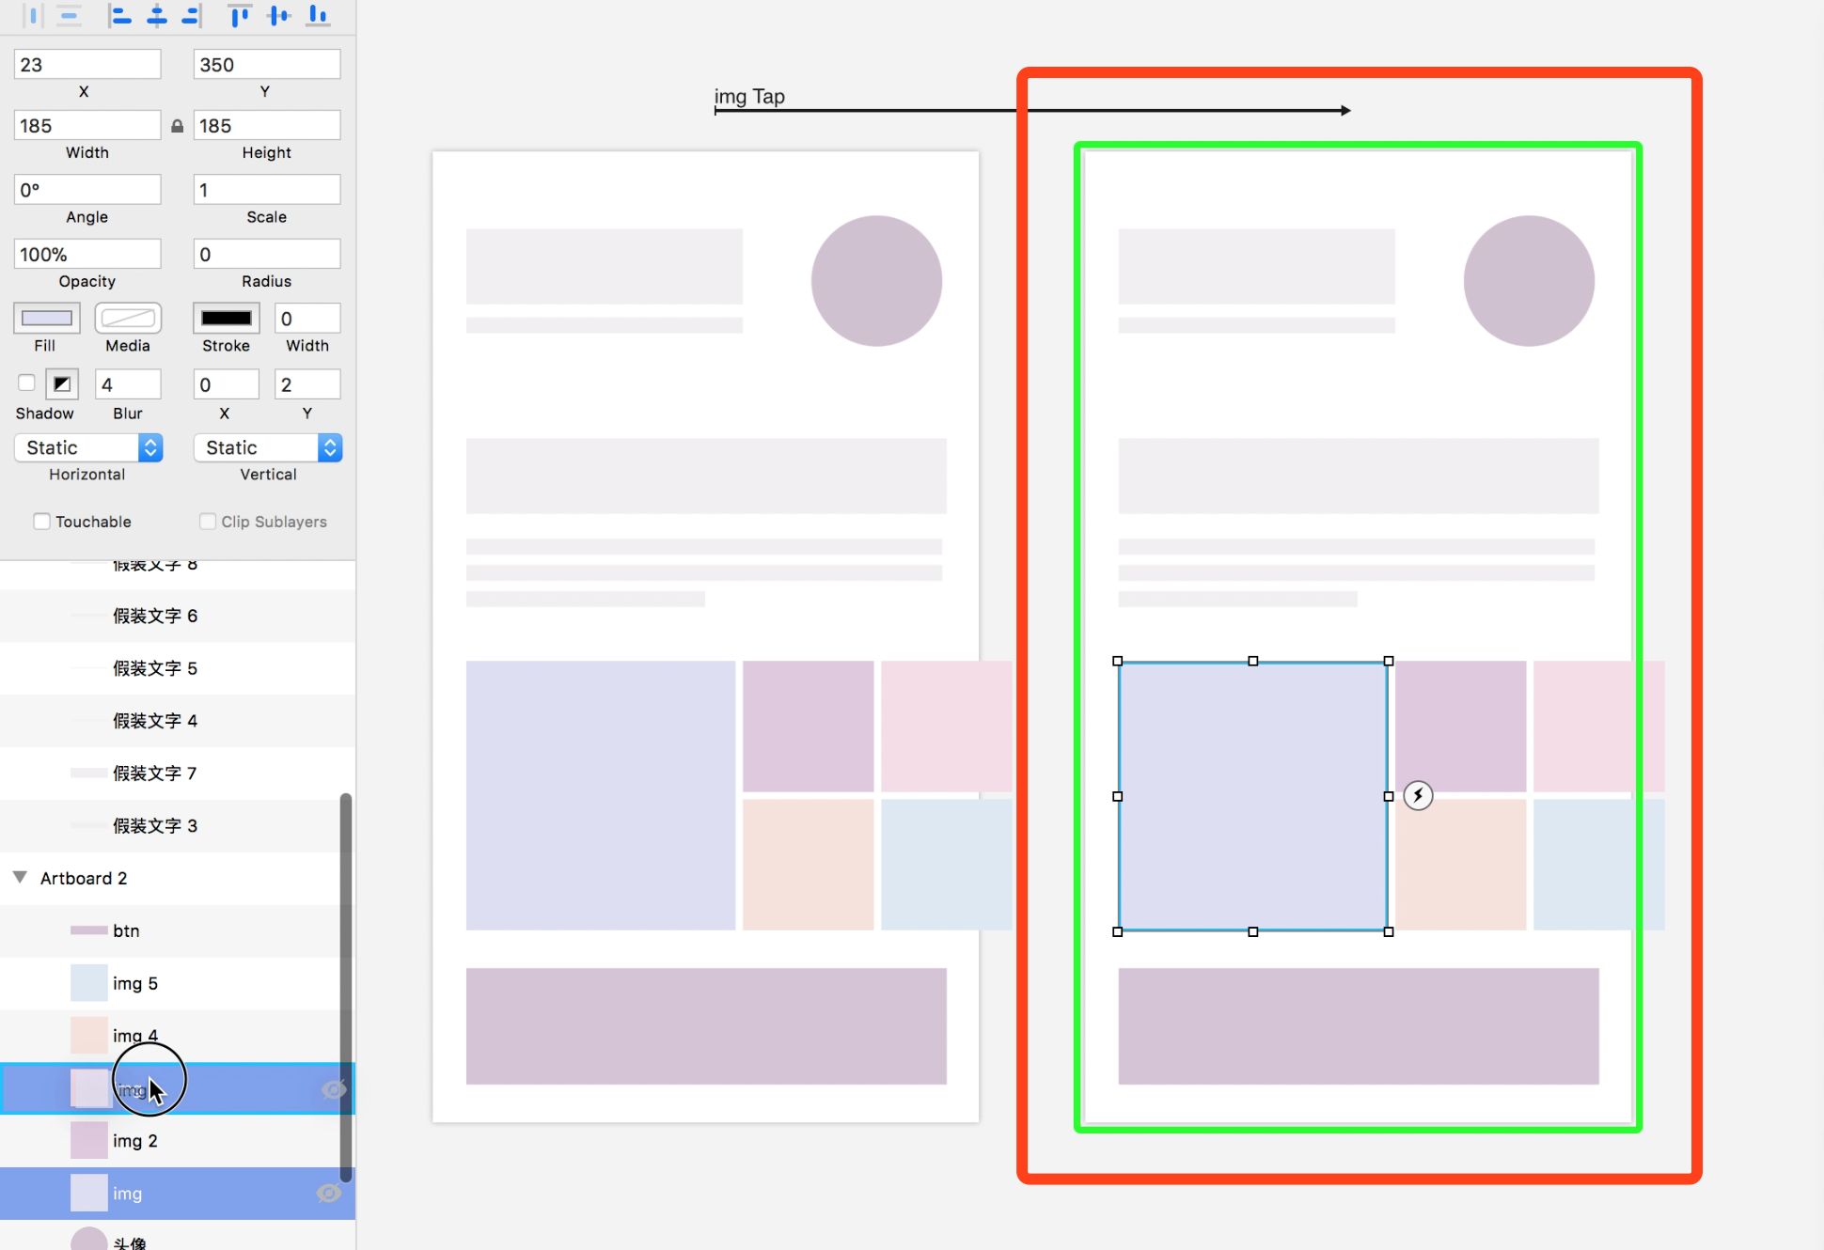Click align horizontal centers icon

(157, 15)
